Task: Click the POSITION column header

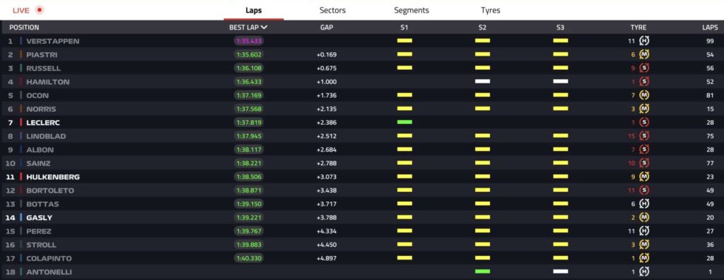Action: (x=24, y=28)
